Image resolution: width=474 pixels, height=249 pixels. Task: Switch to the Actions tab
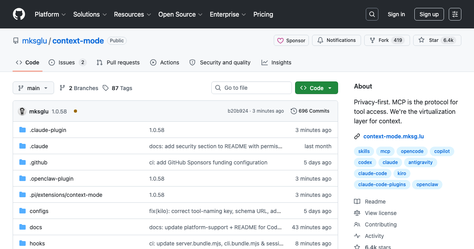165,62
